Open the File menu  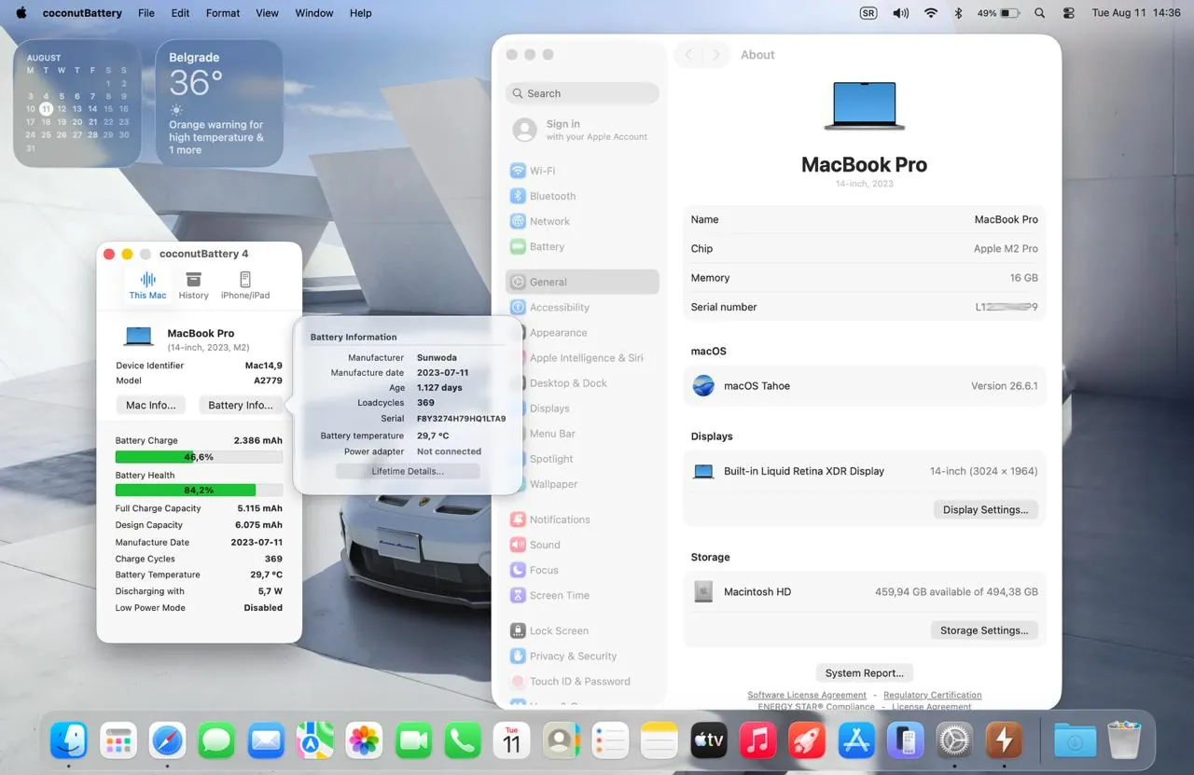click(146, 13)
